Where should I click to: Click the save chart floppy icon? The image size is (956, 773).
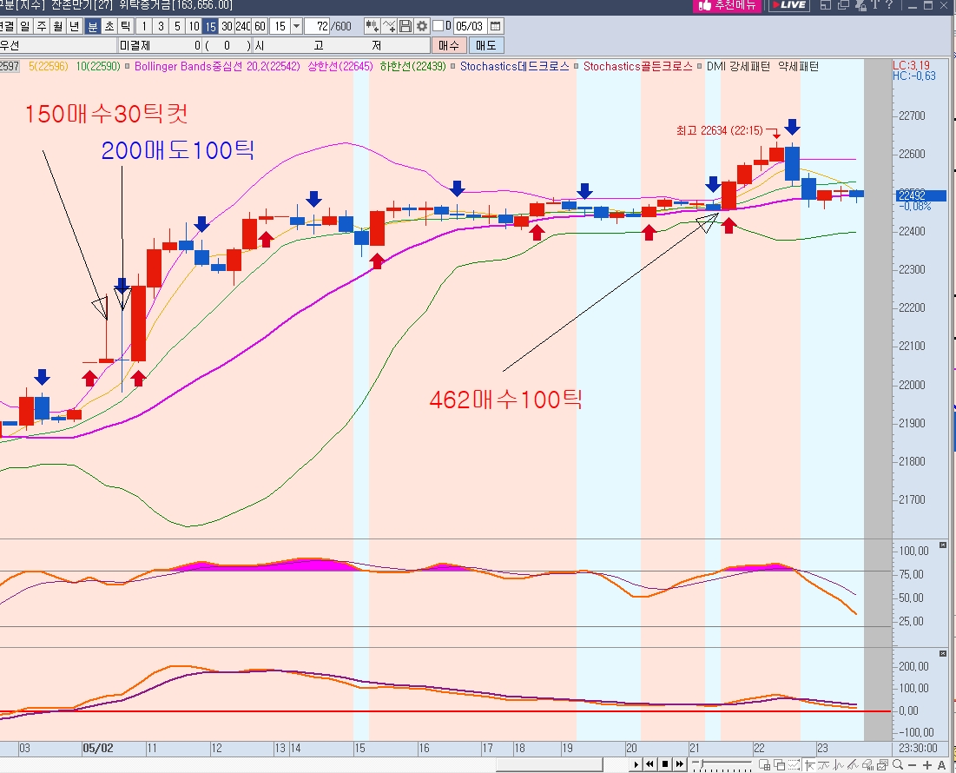(x=405, y=26)
